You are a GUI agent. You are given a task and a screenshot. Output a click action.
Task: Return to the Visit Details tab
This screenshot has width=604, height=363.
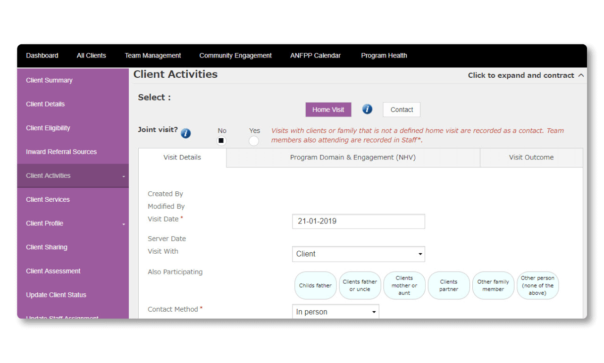click(182, 157)
